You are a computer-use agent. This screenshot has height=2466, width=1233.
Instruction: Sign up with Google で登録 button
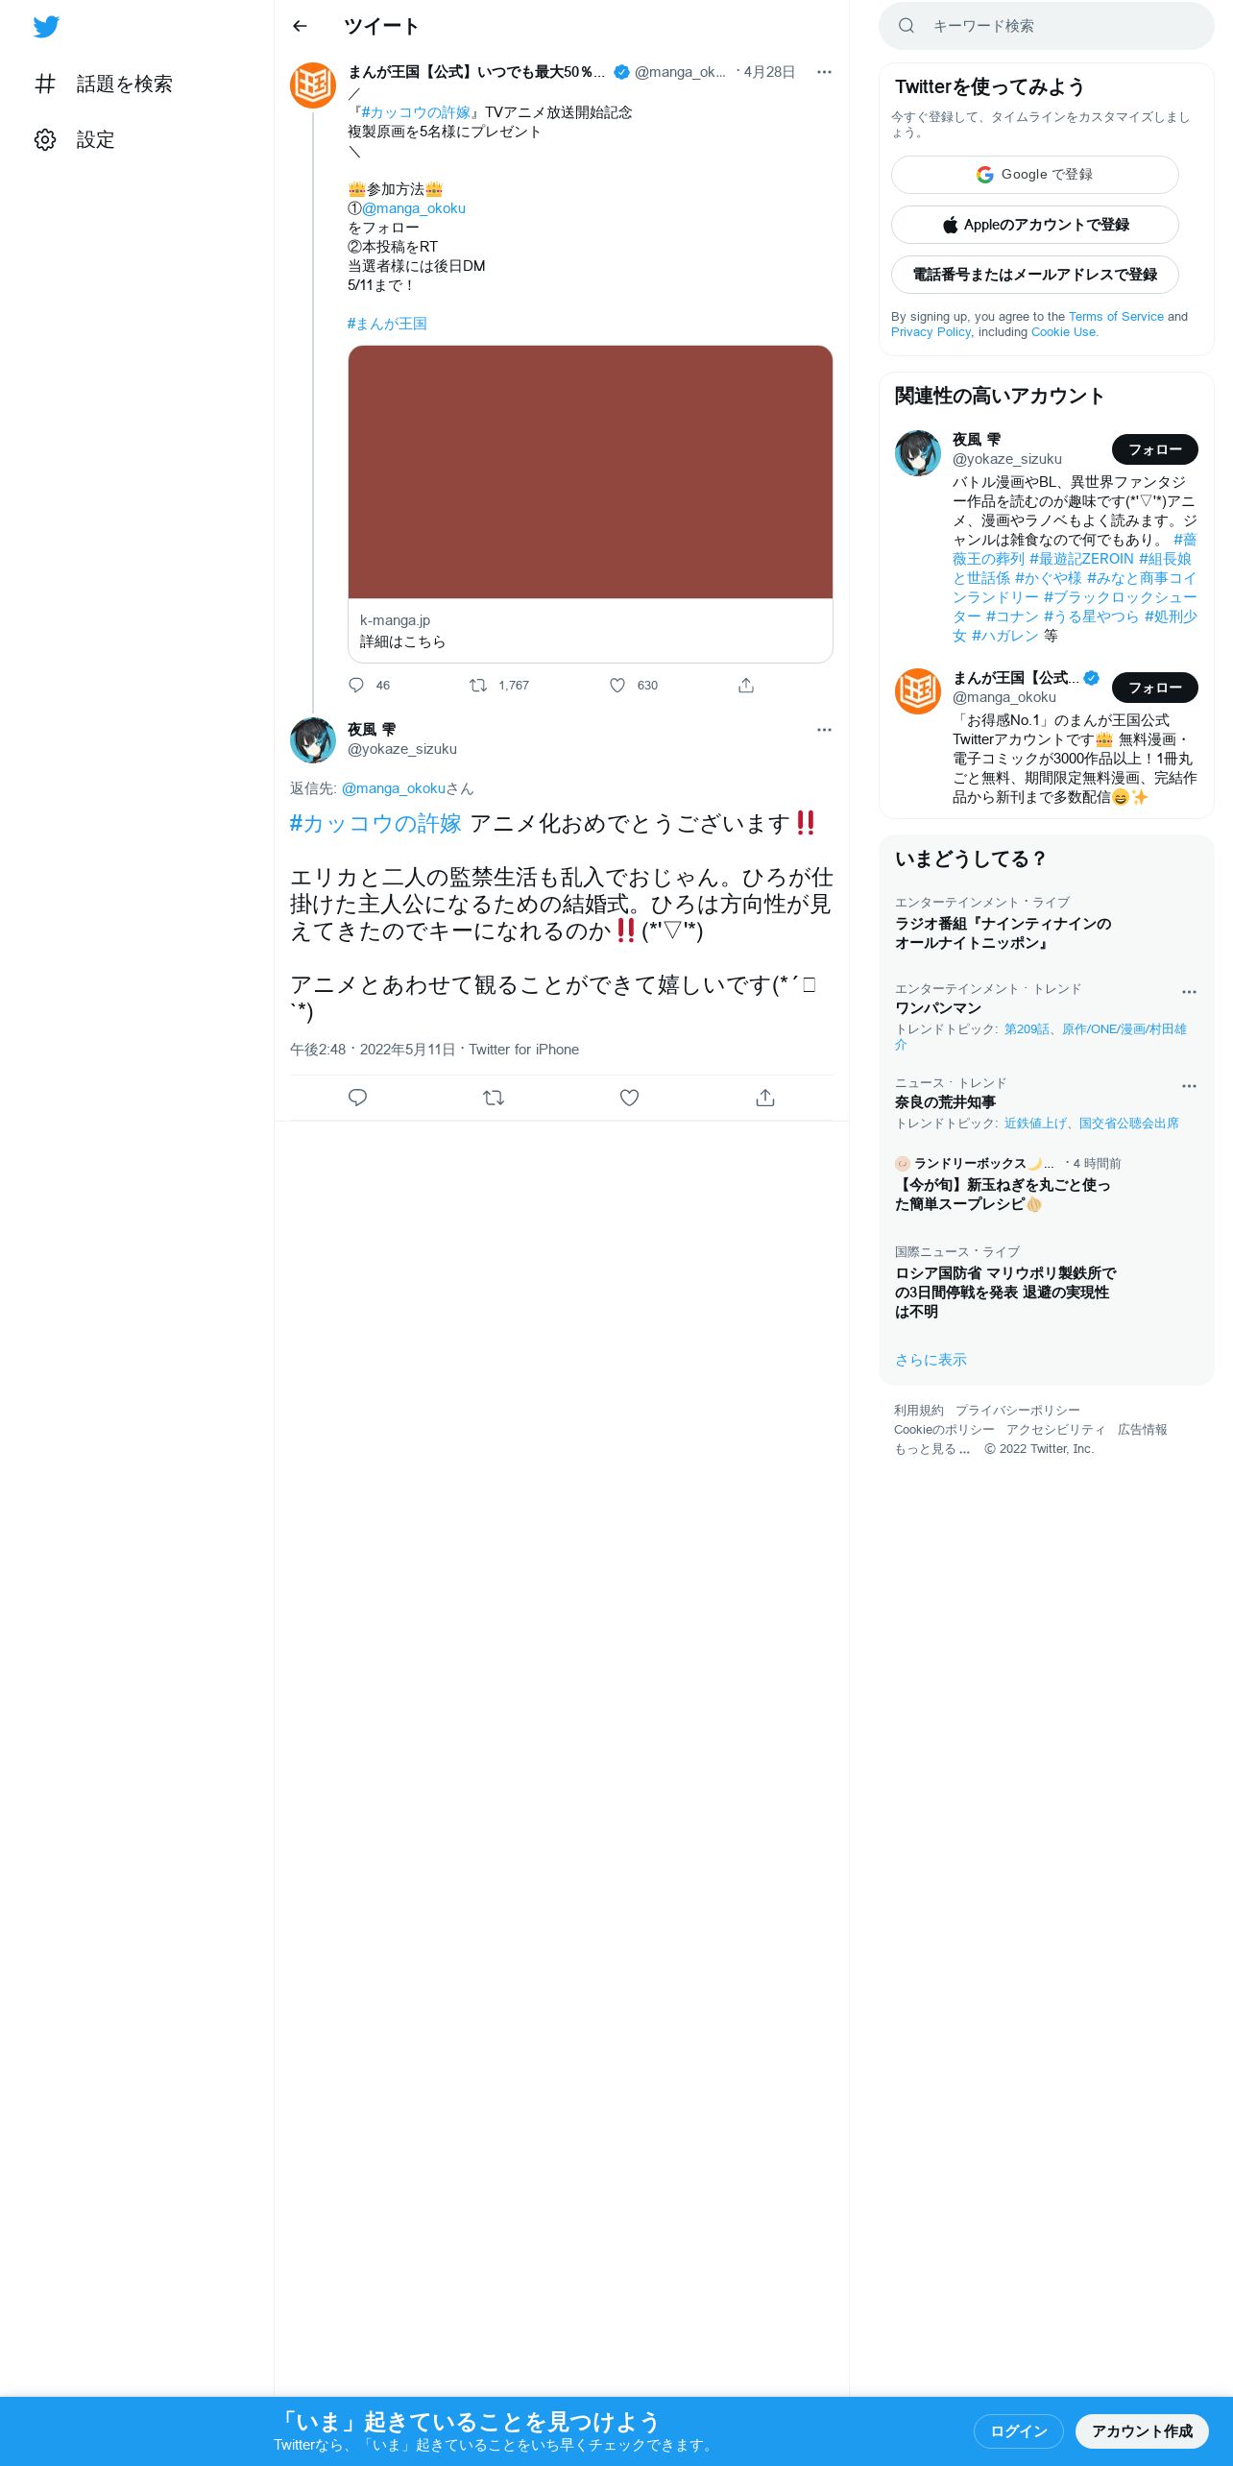[x=1034, y=175]
